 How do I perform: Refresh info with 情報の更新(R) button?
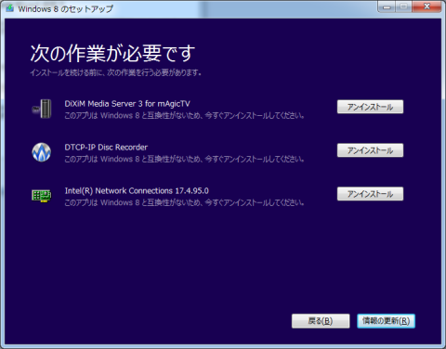coord(386,321)
